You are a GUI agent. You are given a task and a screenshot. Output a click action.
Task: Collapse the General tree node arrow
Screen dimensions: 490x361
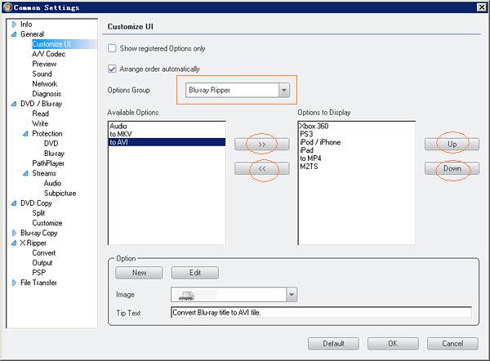[x=14, y=34]
